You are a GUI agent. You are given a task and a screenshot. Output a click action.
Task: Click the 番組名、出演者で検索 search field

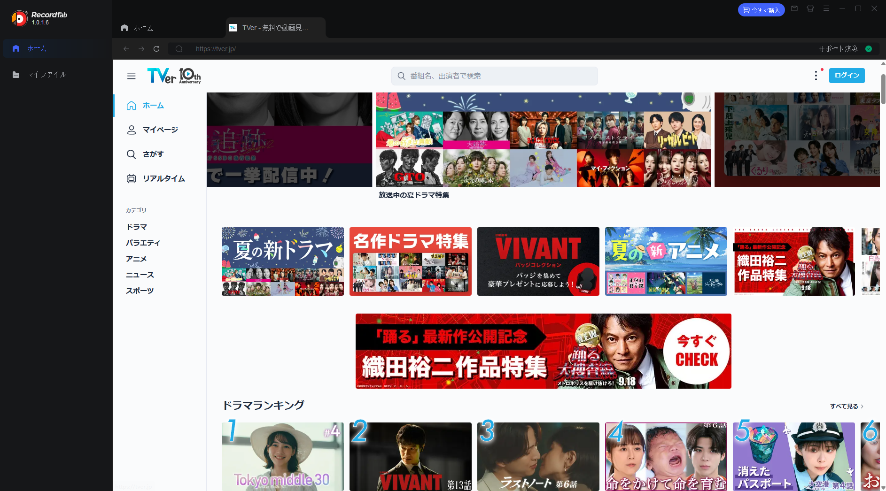[x=494, y=76]
